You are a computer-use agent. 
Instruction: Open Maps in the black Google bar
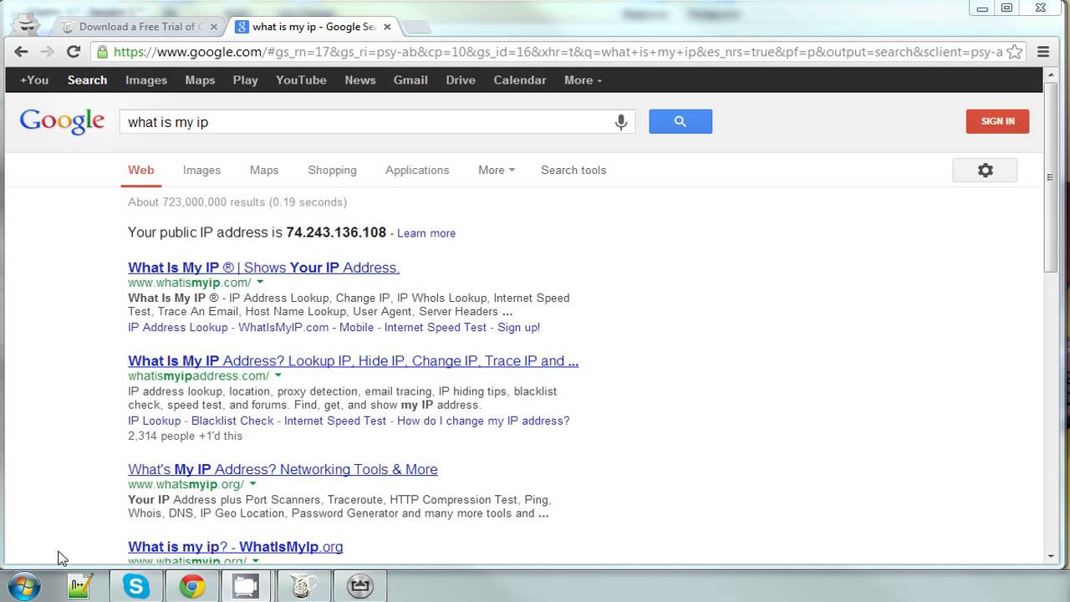pyautogui.click(x=200, y=80)
